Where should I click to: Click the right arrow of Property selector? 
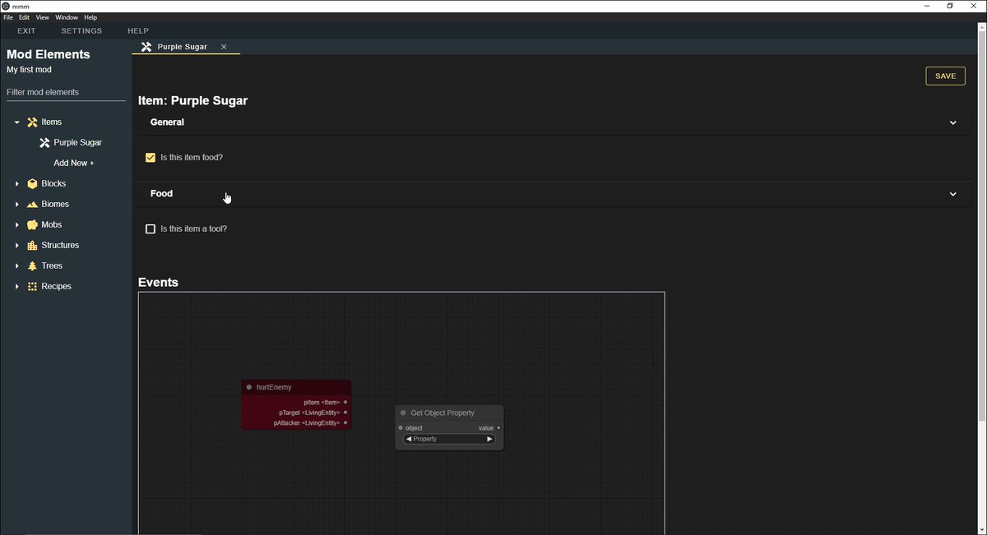click(x=489, y=440)
